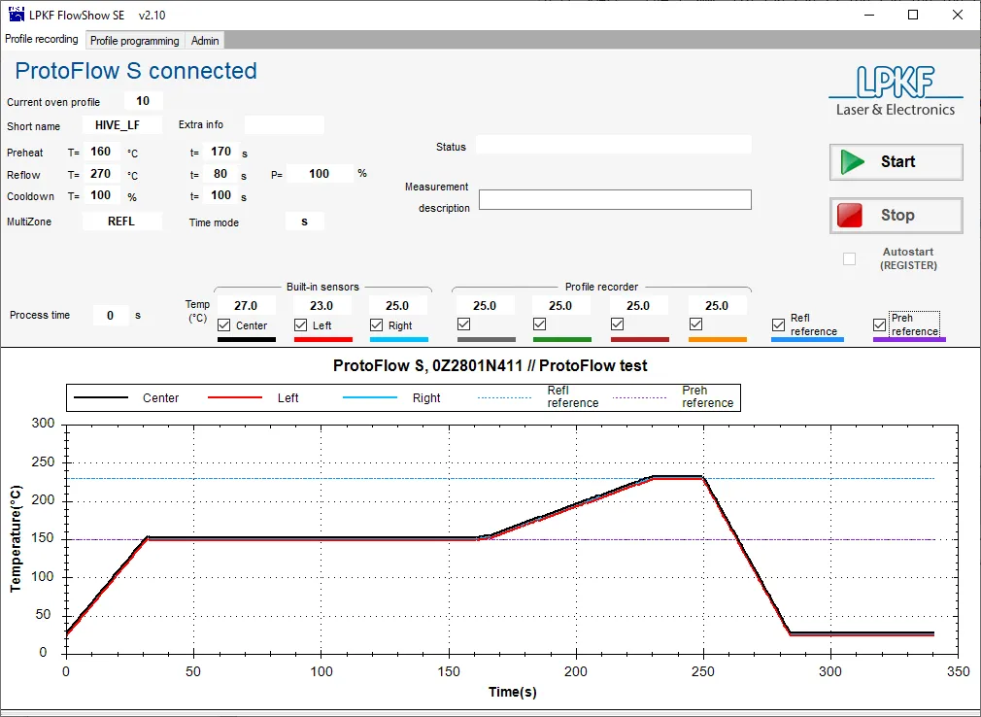Click the Left entry in chart legend

pyautogui.click(x=253, y=398)
